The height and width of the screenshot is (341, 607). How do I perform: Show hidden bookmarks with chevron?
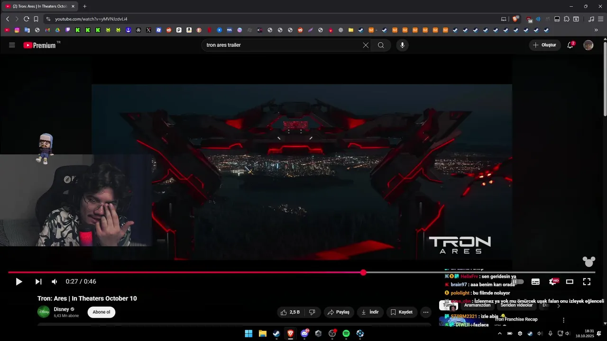click(x=596, y=30)
